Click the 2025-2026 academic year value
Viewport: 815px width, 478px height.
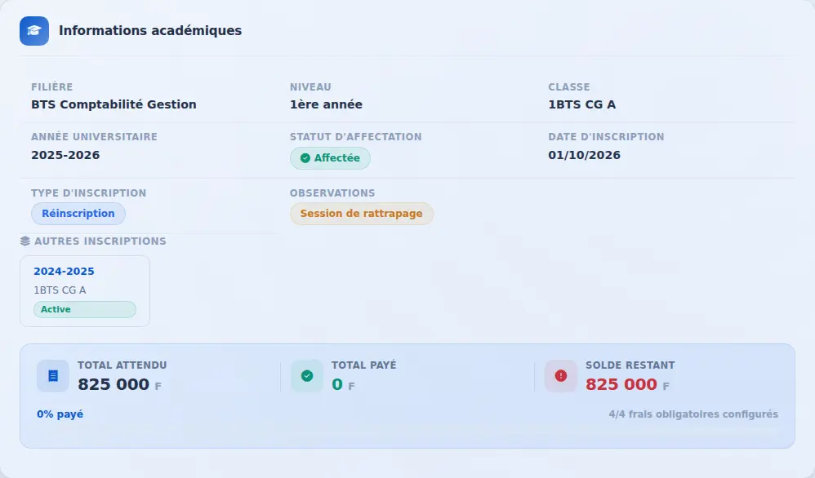pos(65,155)
